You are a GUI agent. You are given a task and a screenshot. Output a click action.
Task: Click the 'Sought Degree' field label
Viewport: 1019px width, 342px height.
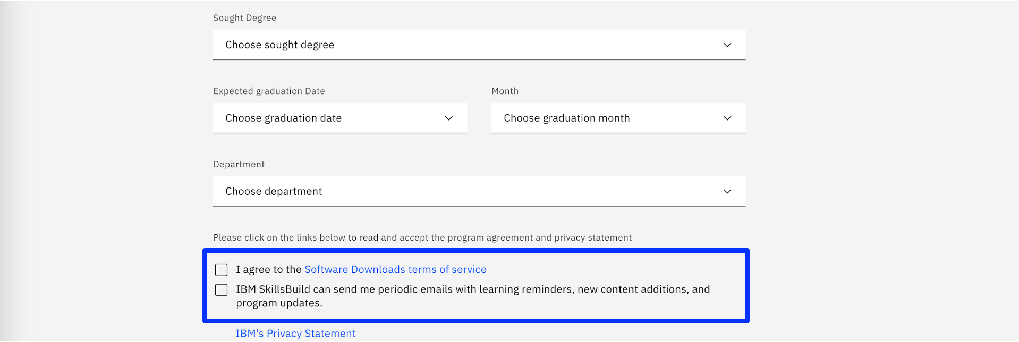(x=244, y=18)
